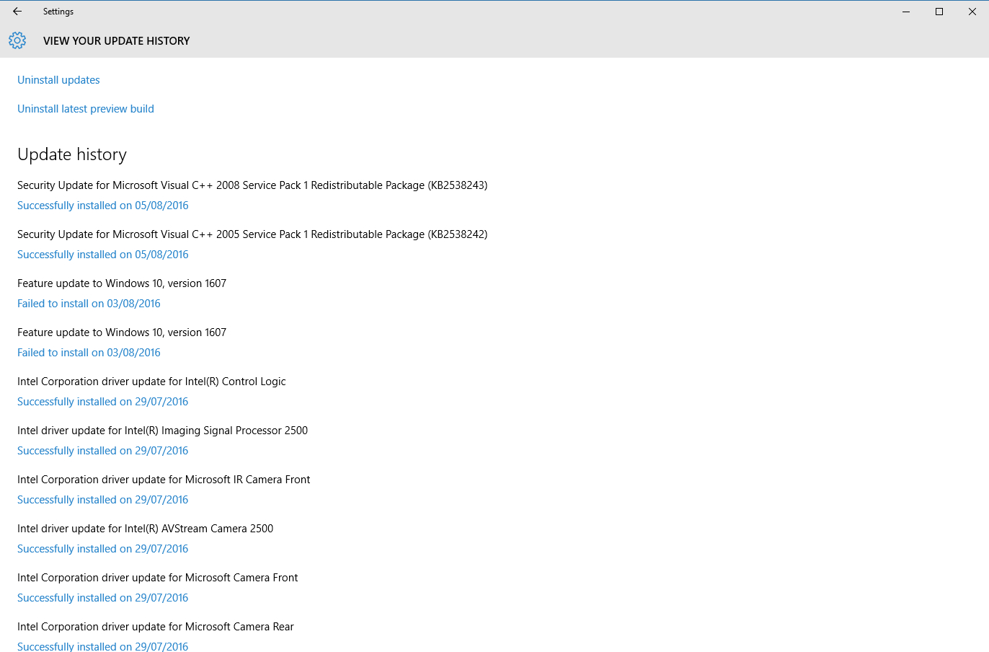
Task: Open the Uninstall updates link
Action: tap(58, 80)
